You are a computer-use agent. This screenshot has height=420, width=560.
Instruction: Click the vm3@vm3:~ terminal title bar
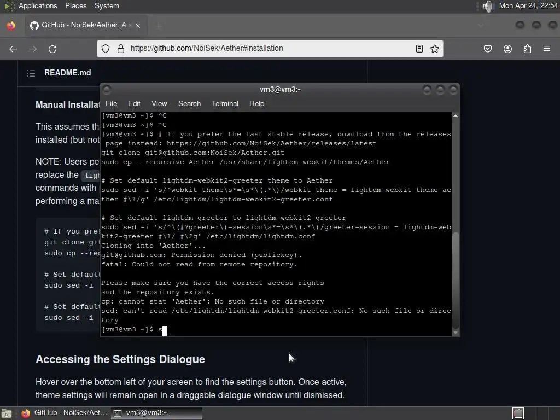pos(281,89)
